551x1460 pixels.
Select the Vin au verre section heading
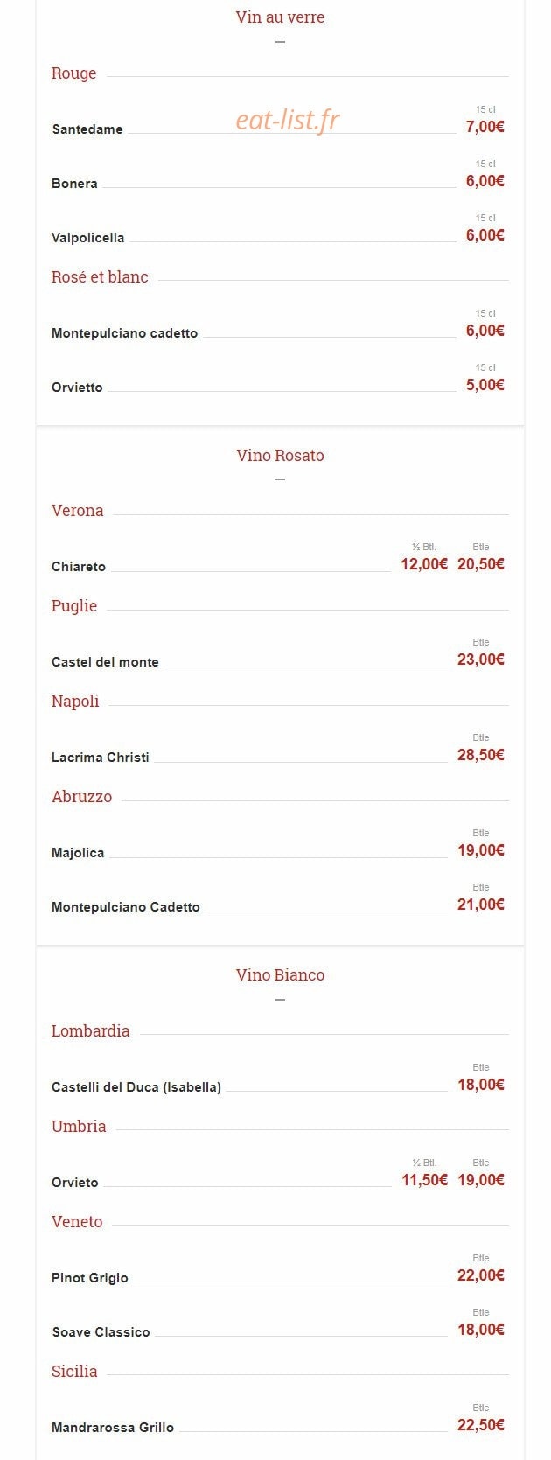pyautogui.click(x=280, y=17)
